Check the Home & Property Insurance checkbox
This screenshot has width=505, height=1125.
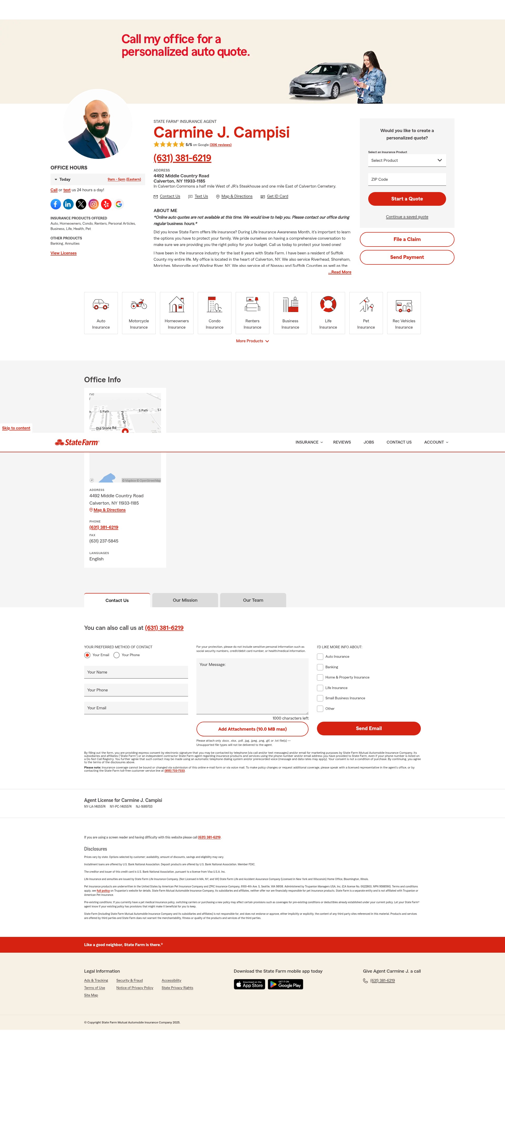[x=320, y=677]
